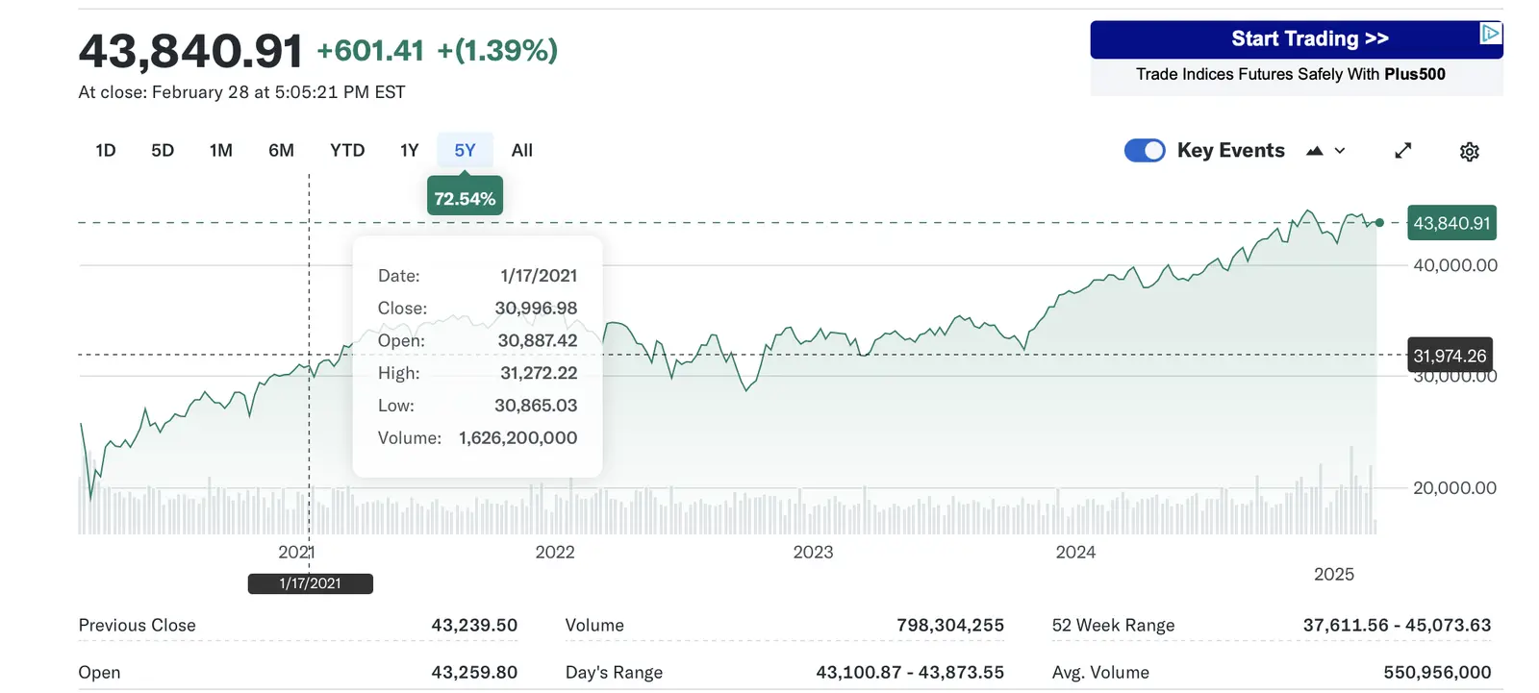Click the 1/17/2021 date marker
The height and width of the screenshot is (693, 1539).
tap(310, 582)
